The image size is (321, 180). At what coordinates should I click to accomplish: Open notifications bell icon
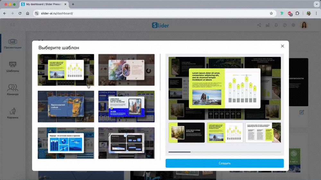coord(276,25)
